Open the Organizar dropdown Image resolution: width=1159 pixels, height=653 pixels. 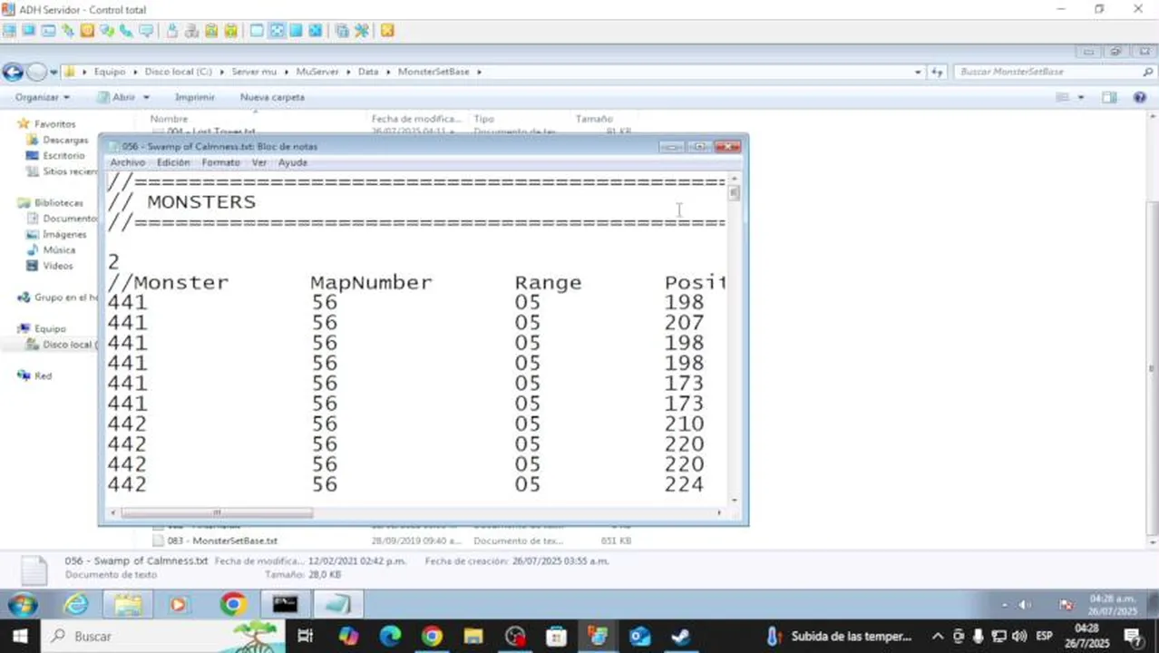point(43,97)
